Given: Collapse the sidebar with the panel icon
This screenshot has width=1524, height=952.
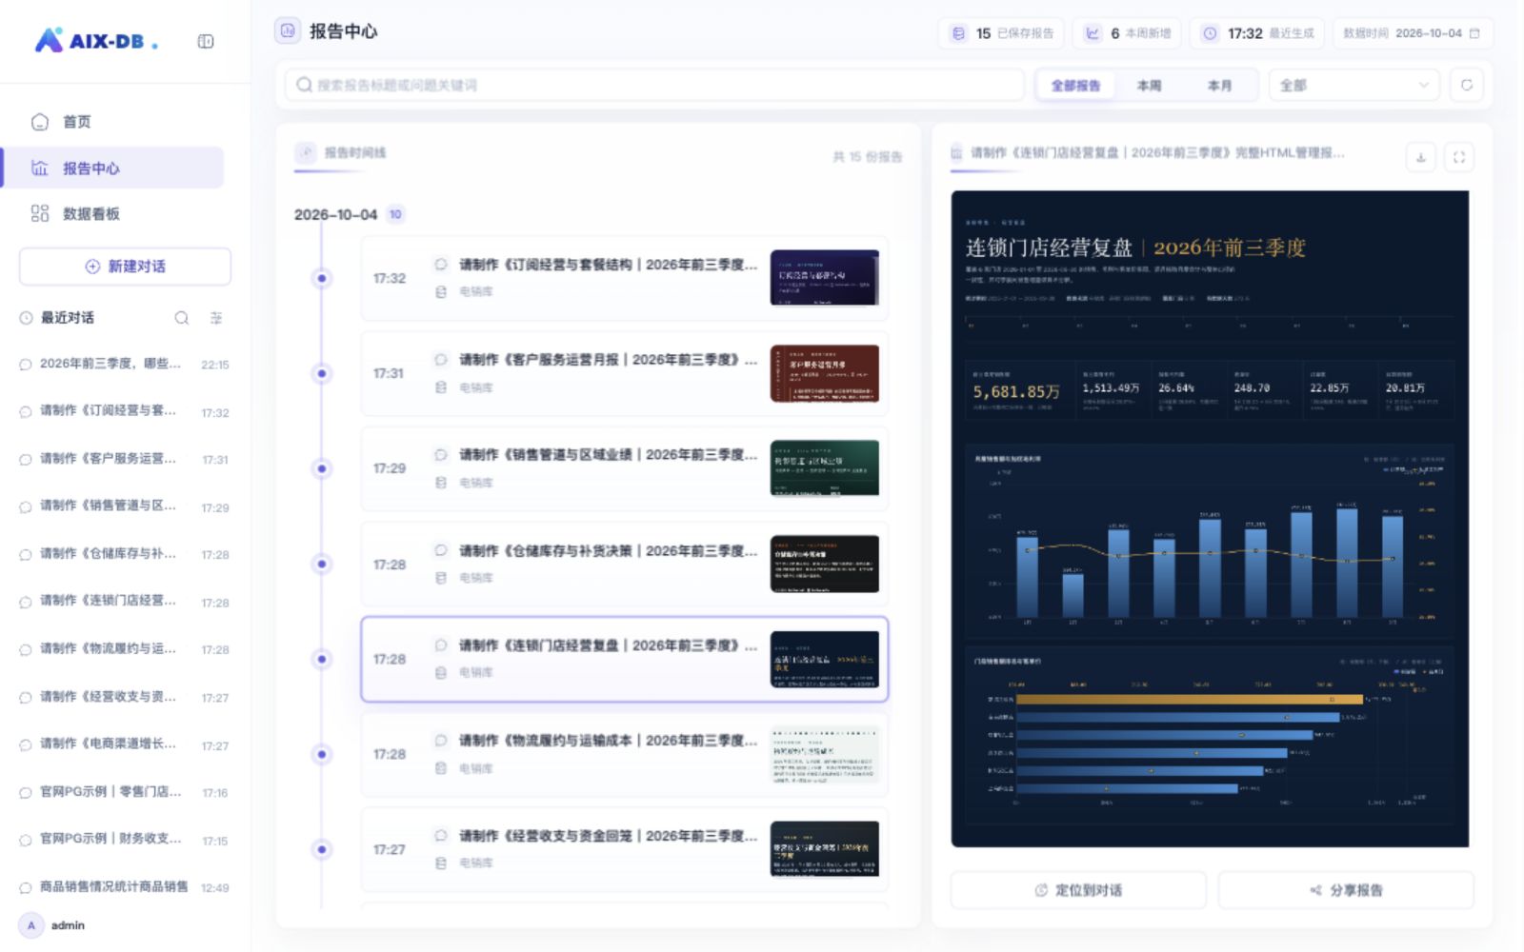Looking at the screenshot, I should pyautogui.click(x=205, y=41).
